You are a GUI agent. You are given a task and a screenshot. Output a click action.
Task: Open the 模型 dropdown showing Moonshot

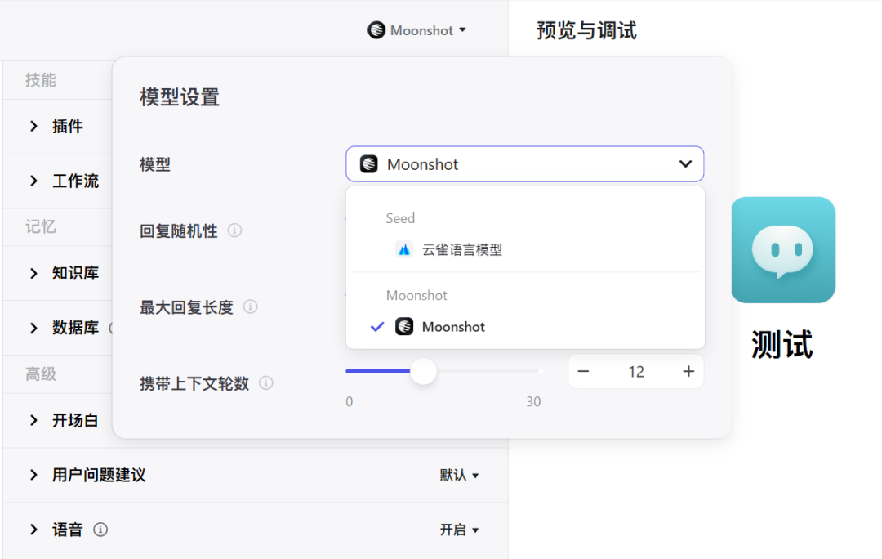tap(525, 163)
